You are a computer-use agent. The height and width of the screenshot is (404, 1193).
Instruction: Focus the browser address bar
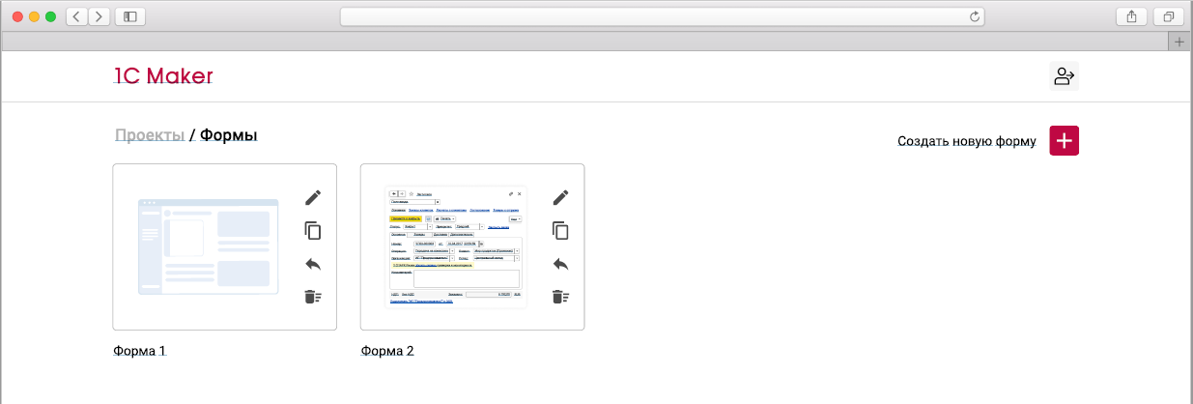pyautogui.click(x=663, y=16)
